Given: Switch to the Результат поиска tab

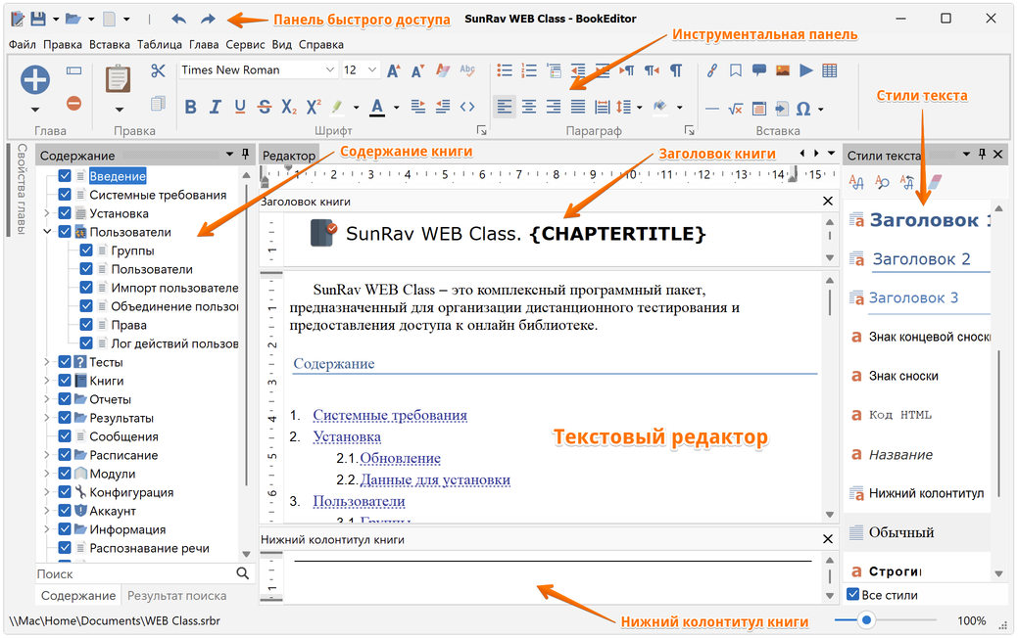Looking at the screenshot, I should point(176,595).
